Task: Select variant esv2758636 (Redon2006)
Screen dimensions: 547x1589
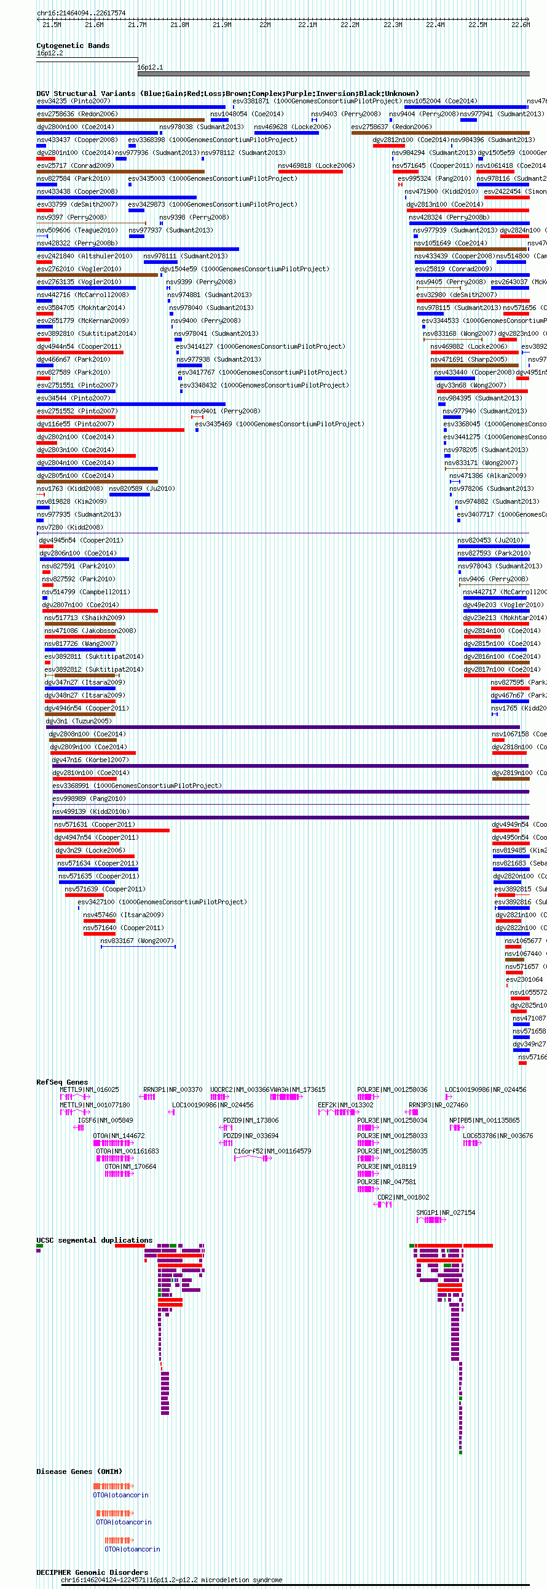Action: tap(77, 114)
